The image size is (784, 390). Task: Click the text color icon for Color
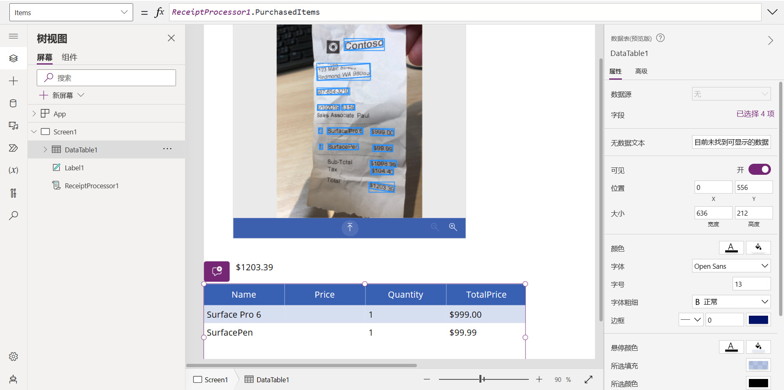coord(731,248)
